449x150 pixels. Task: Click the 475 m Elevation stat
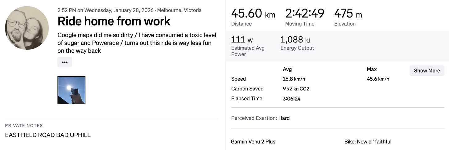[348, 17]
